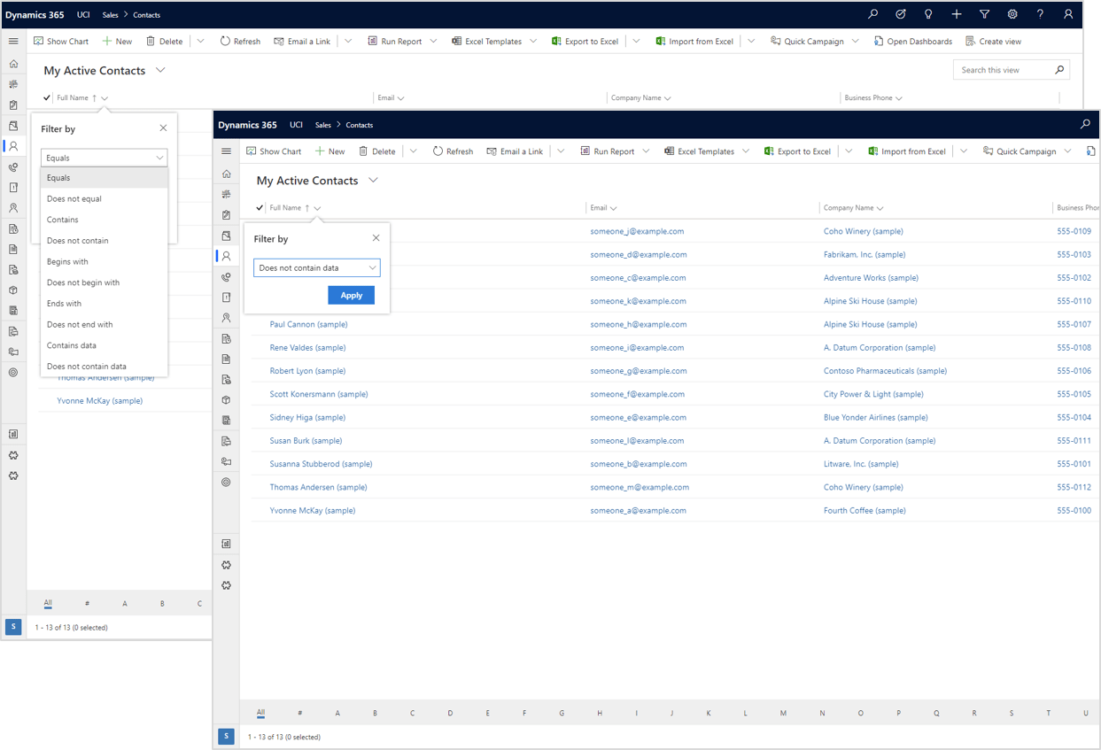1101x750 pixels.
Task: Jump to letter M in the alphabet bar
Action: 782,713
